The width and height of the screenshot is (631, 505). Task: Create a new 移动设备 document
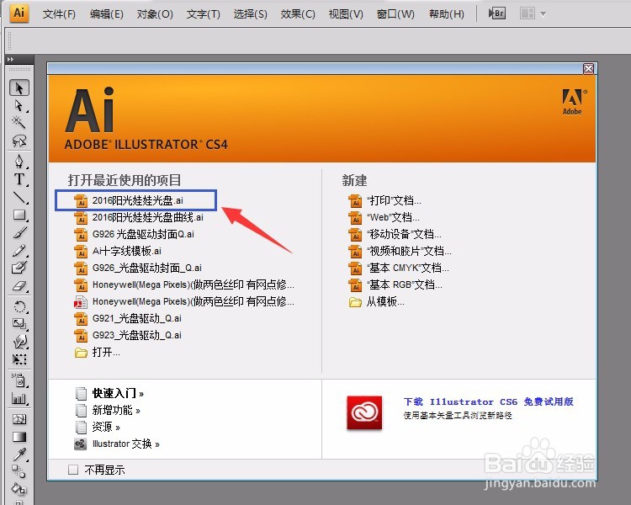coord(395,234)
